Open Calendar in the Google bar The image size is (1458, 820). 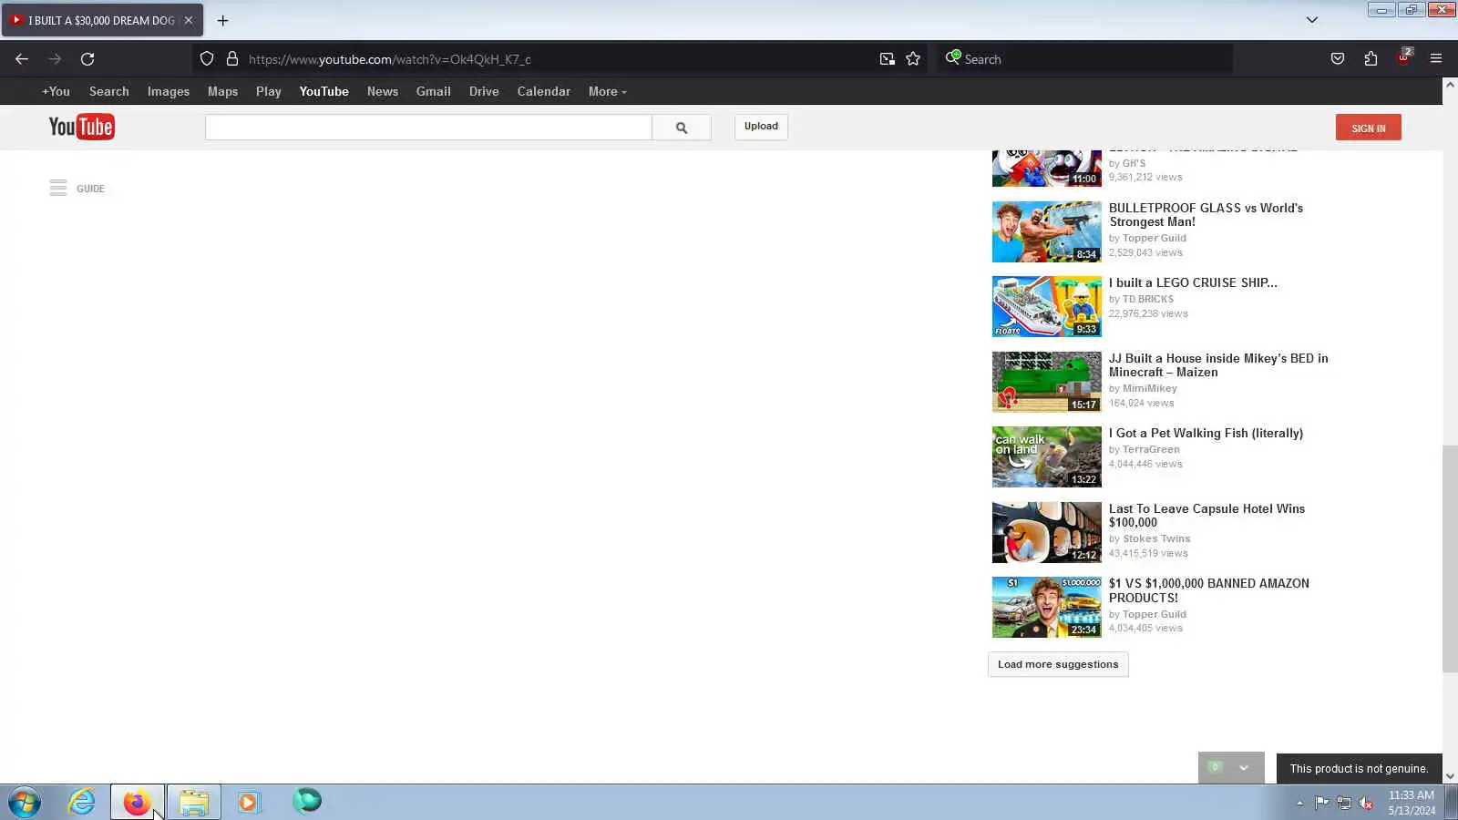pyautogui.click(x=544, y=91)
